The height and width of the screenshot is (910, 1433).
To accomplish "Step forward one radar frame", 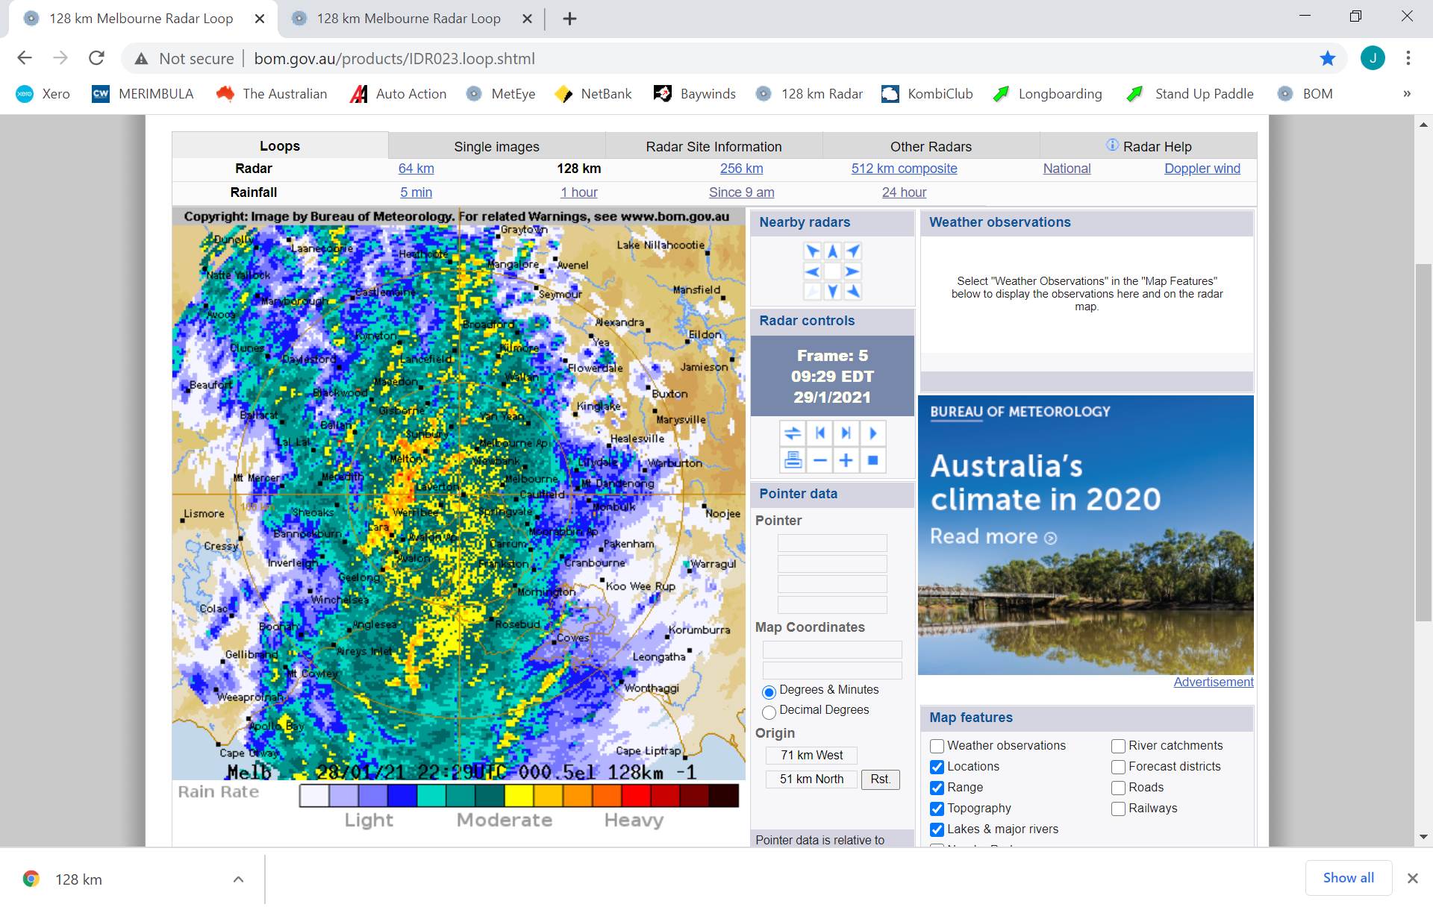I will 845,433.
